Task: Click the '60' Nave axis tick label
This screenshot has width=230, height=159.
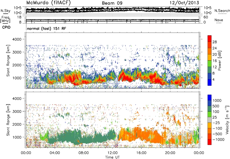Action: 206,17
